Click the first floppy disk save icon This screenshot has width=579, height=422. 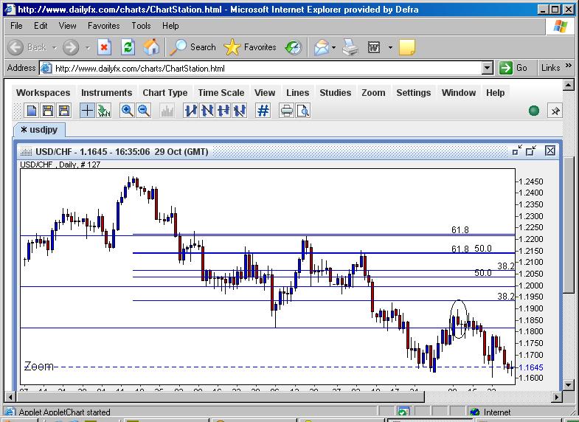tap(48, 111)
